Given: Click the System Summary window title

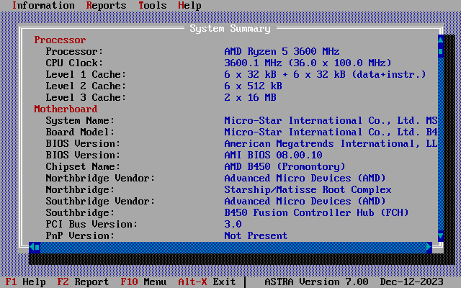Looking at the screenshot, I should tap(230, 29).
